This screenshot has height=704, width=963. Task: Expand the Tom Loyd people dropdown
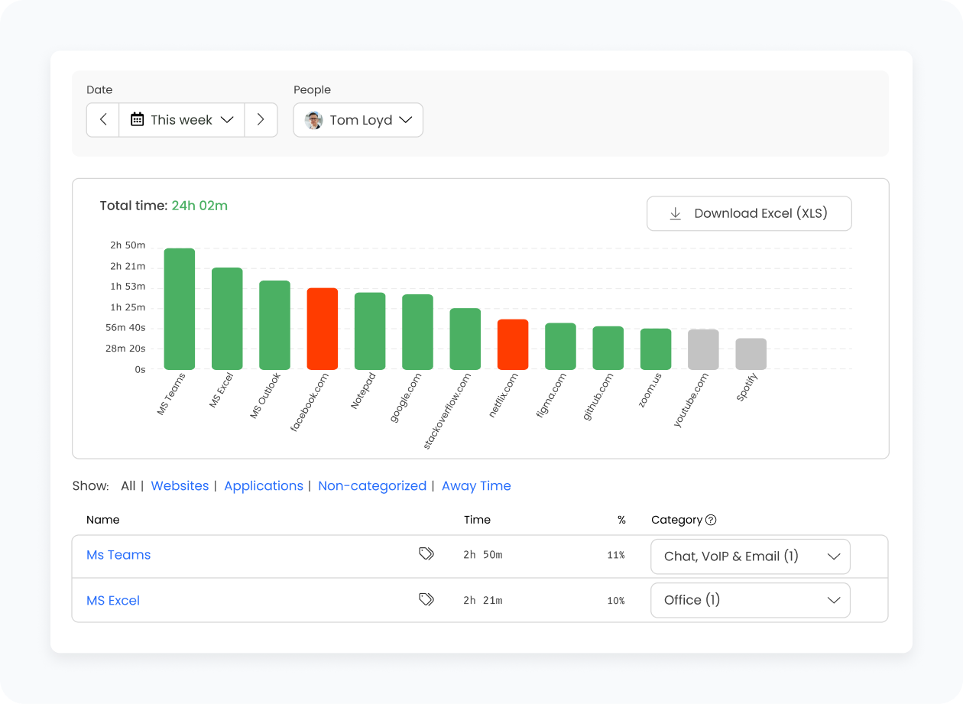click(358, 120)
